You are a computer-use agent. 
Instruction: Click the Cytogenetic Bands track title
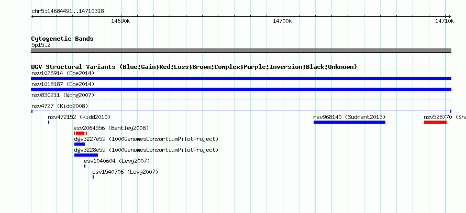point(62,39)
